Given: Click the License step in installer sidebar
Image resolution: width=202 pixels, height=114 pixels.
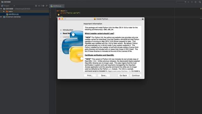Looking at the screenshot, I should click(x=66, y=37).
